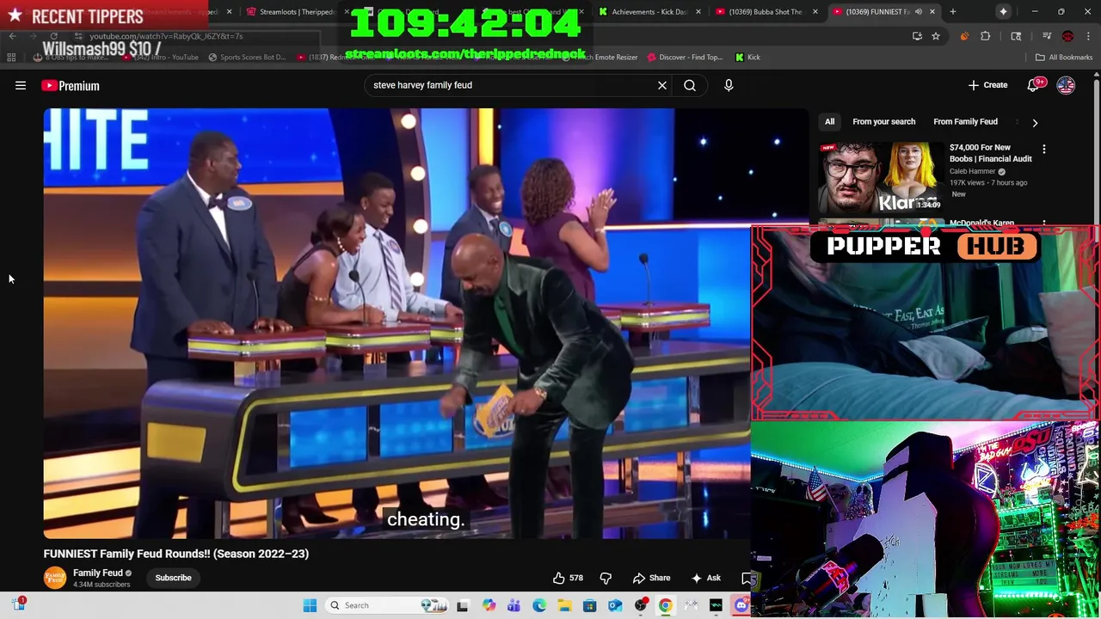Clear the search text with X

(662, 85)
